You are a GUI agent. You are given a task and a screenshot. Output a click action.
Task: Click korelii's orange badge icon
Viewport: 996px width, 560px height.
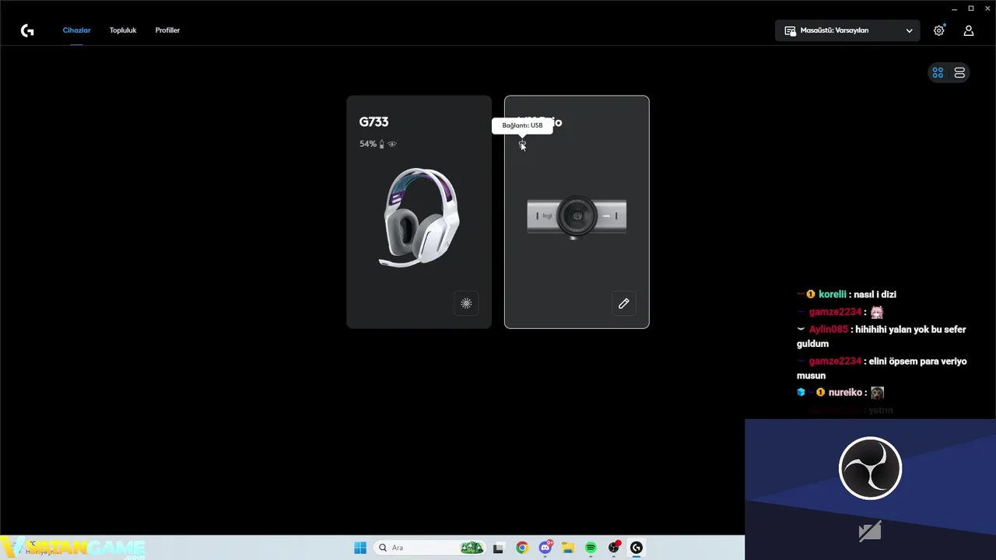coord(811,295)
